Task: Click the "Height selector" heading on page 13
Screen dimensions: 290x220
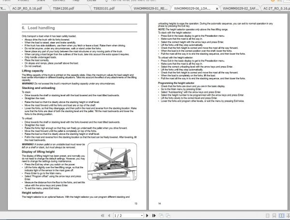Action: pyautogui.click(x=32, y=192)
